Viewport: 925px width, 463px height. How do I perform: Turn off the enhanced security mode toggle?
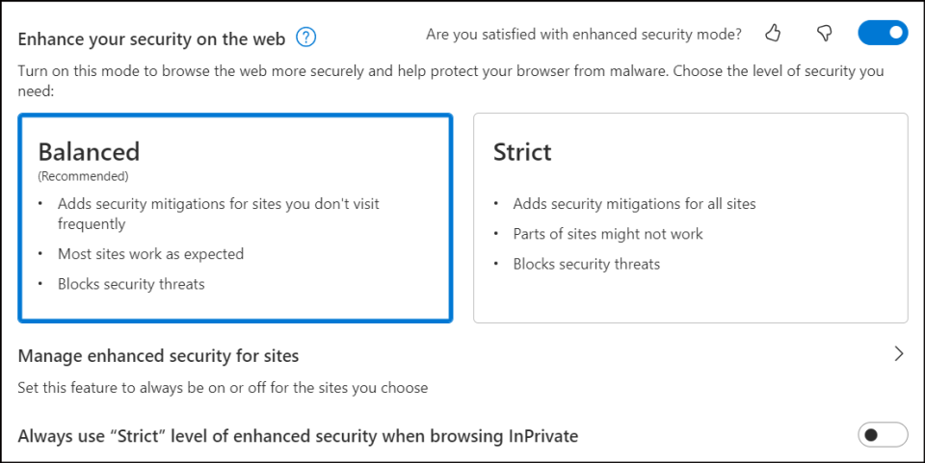click(883, 34)
